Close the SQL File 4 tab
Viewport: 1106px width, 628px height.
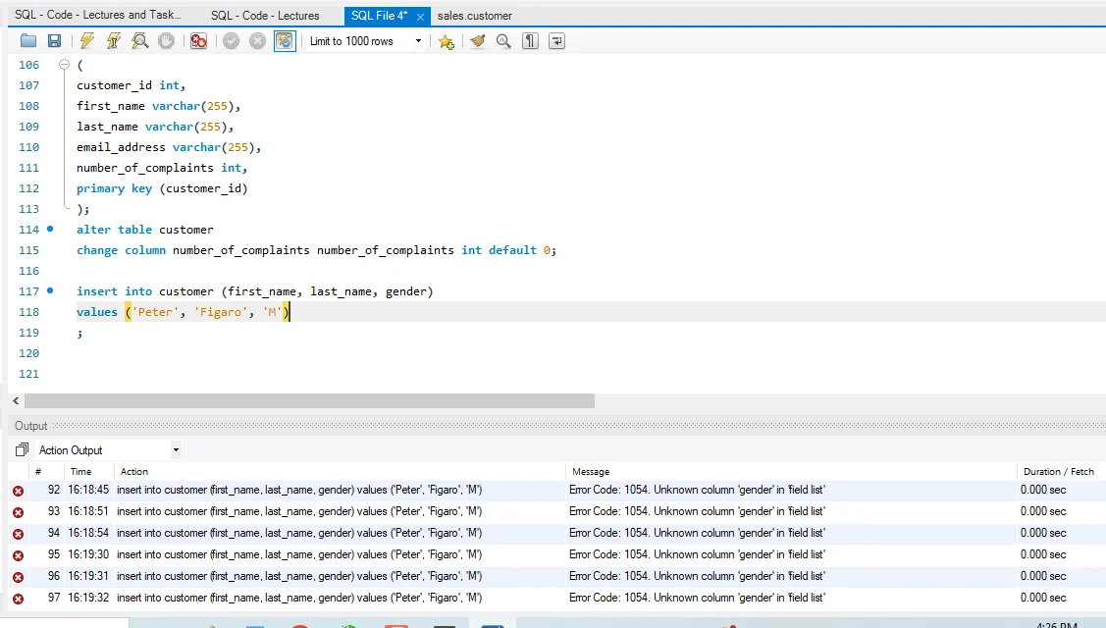click(x=419, y=17)
